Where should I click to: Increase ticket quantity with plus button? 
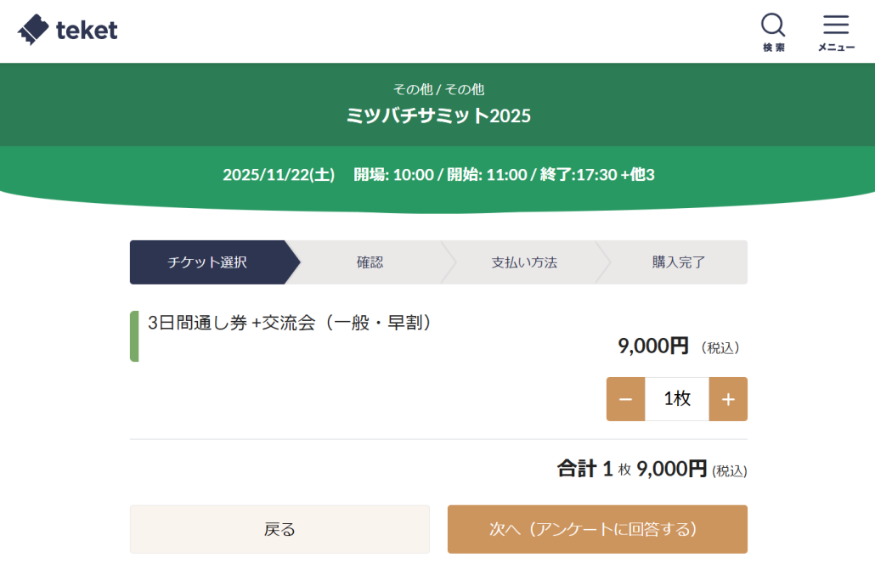pos(728,399)
